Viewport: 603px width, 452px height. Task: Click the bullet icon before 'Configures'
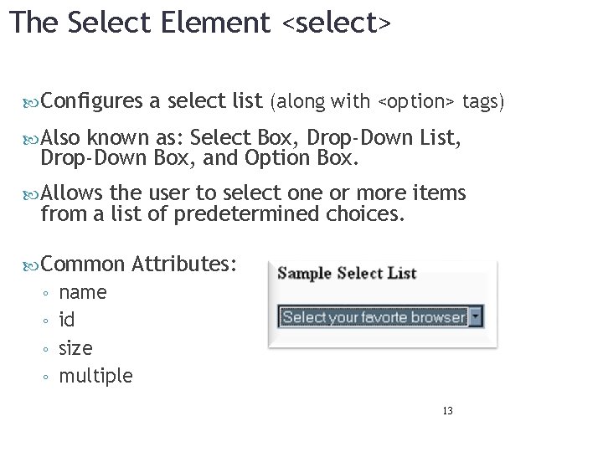click(x=33, y=103)
